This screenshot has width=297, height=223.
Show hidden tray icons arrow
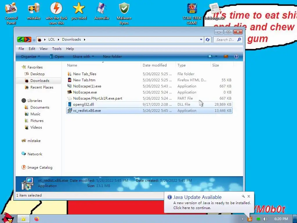(242, 219)
